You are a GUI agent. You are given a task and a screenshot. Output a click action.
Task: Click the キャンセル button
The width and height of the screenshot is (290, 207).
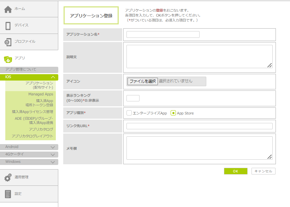pos(263,171)
